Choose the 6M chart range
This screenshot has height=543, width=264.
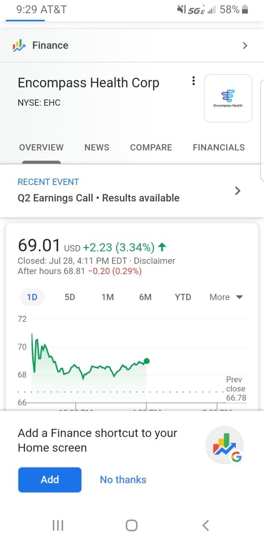click(145, 297)
